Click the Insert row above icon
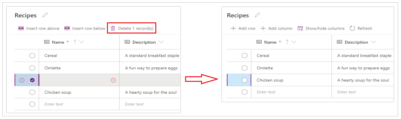The height and width of the screenshot is (119, 401). tap(21, 28)
